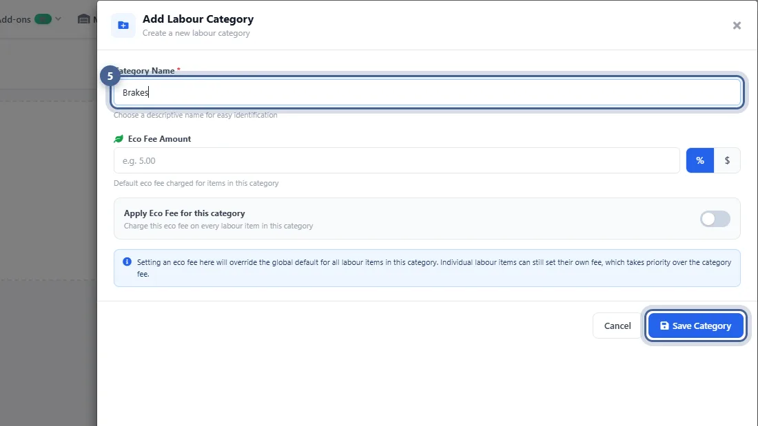Click the 'Add Labour Category' heading

click(x=198, y=19)
